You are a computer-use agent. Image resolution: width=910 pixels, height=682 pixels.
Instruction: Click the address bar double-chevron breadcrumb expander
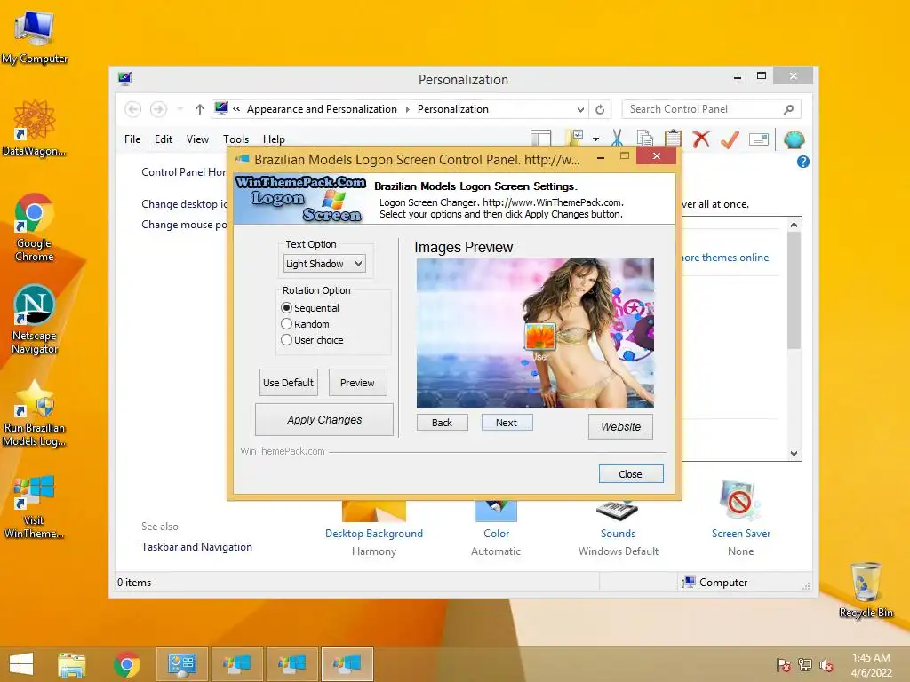tap(236, 108)
